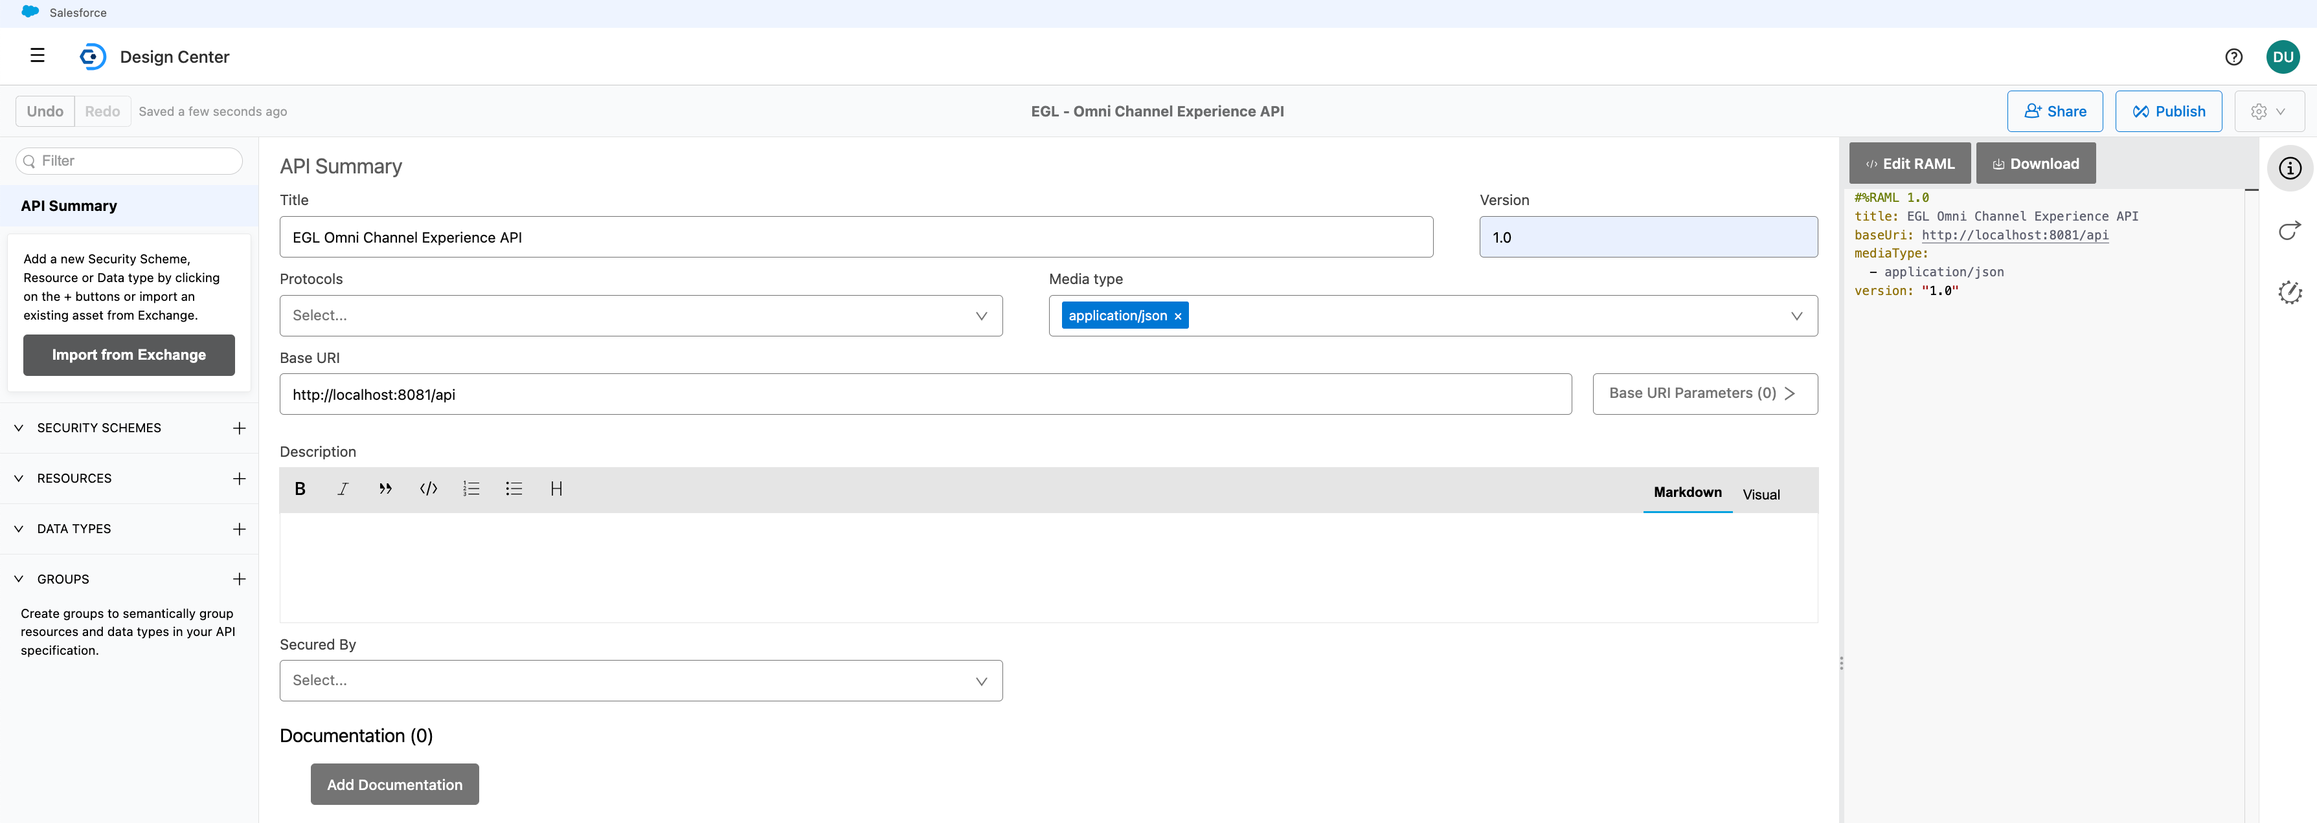The height and width of the screenshot is (823, 2317).
Task: Open the settings gear dropdown
Action: (x=2268, y=111)
